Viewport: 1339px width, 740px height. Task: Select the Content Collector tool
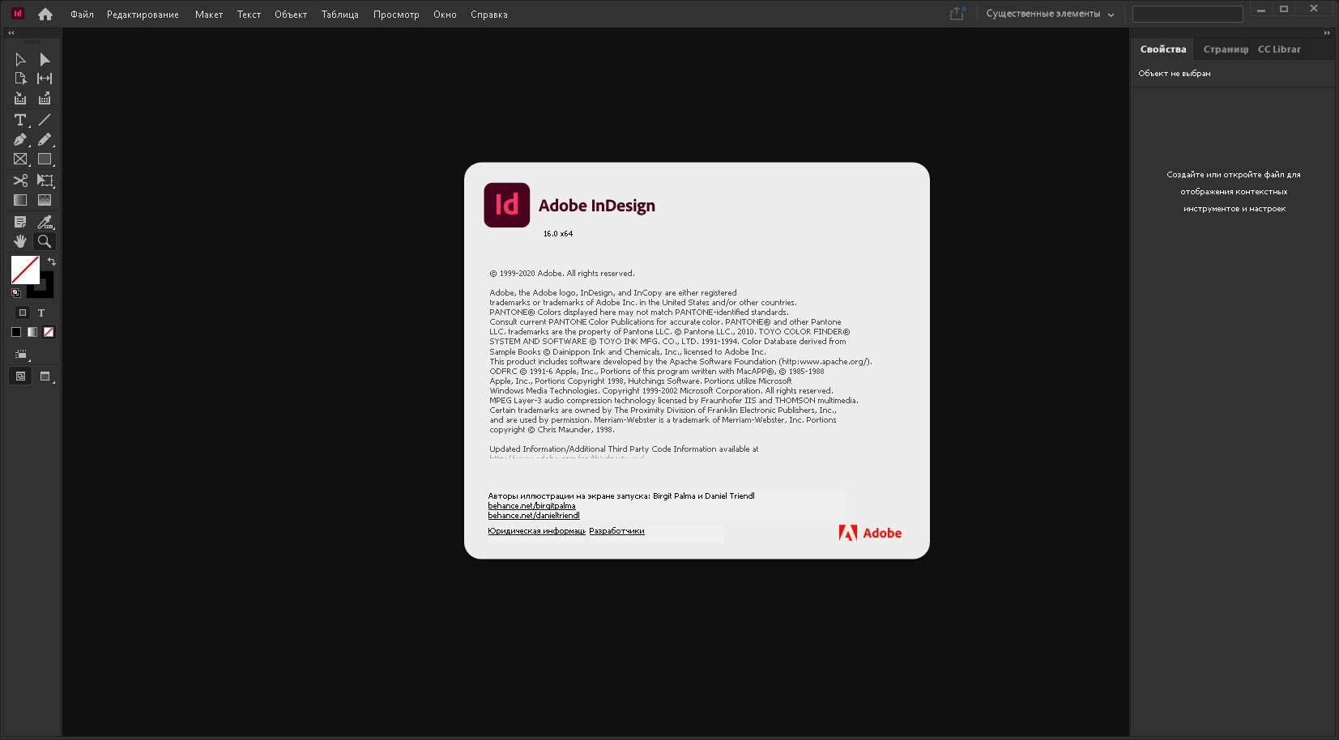[x=20, y=99]
